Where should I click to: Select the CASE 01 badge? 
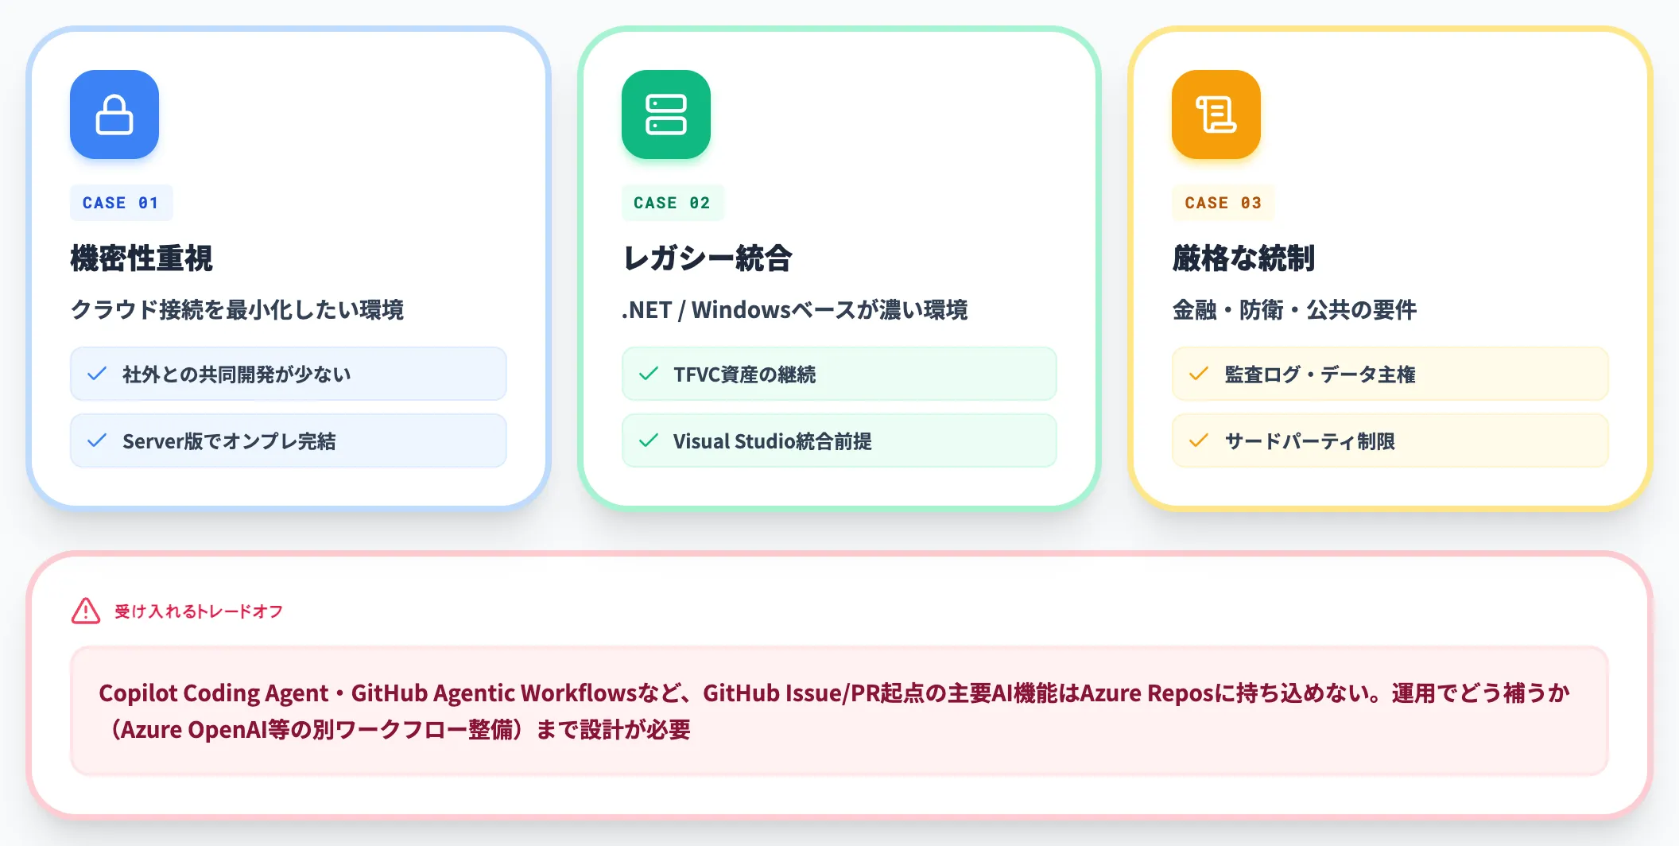tap(121, 203)
